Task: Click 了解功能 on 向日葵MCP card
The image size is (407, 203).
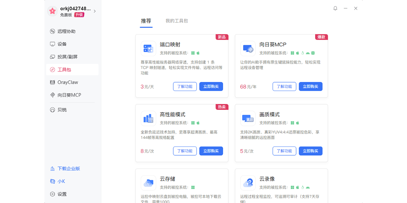Action: (x=284, y=87)
